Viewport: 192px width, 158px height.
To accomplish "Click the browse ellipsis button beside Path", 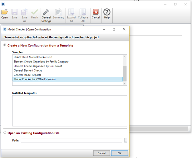I will 126,140.
